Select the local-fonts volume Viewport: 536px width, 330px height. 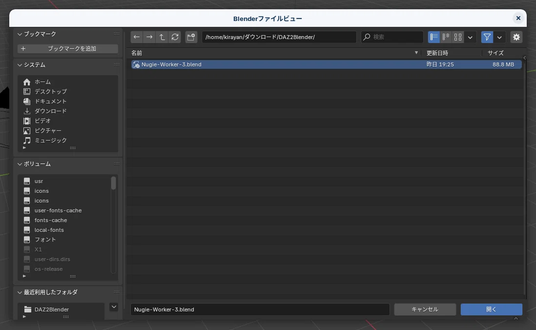[x=65, y=230]
